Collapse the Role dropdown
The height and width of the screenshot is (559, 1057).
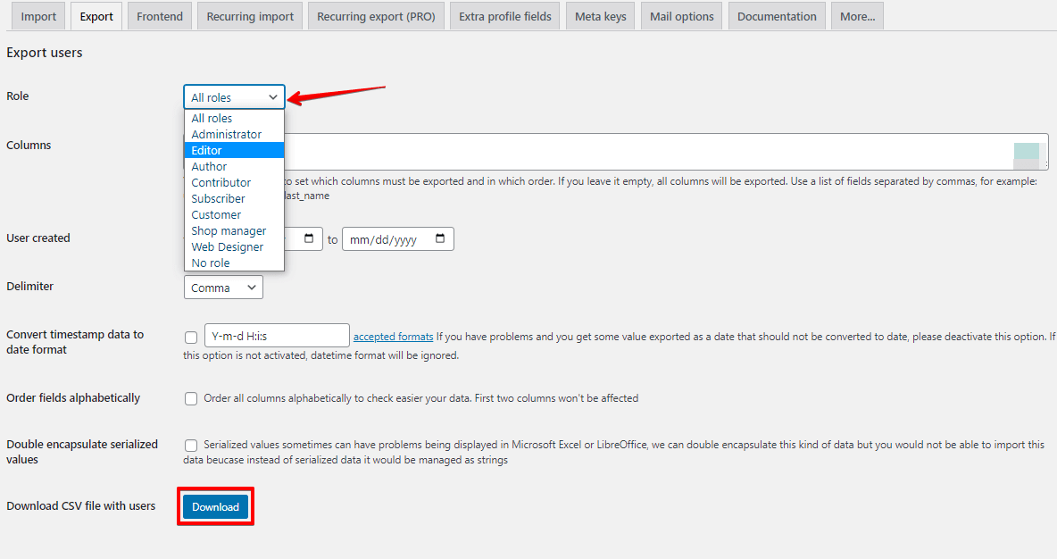[x=234, y=96]
